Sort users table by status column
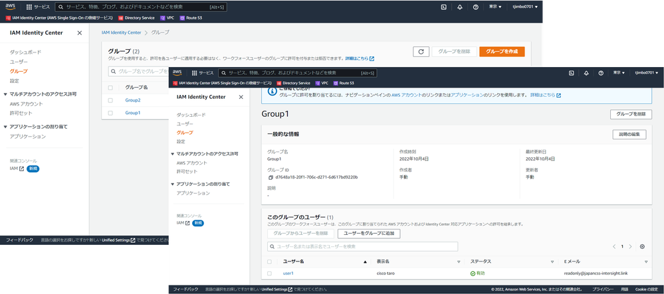 tap(512, 261)
